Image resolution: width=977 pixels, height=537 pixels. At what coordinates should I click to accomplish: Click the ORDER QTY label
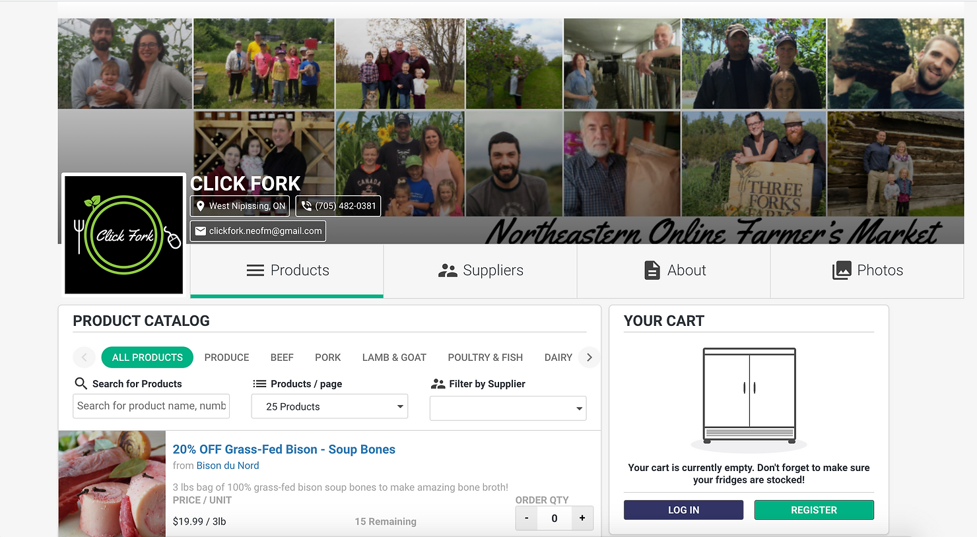tap(542, 500)
